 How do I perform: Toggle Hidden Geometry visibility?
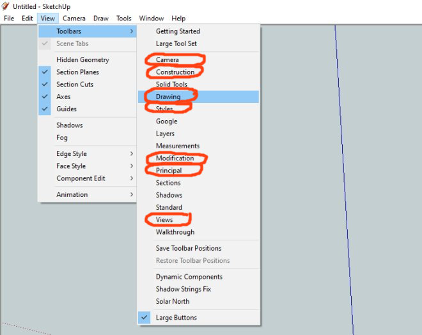[x=88, y=59]
